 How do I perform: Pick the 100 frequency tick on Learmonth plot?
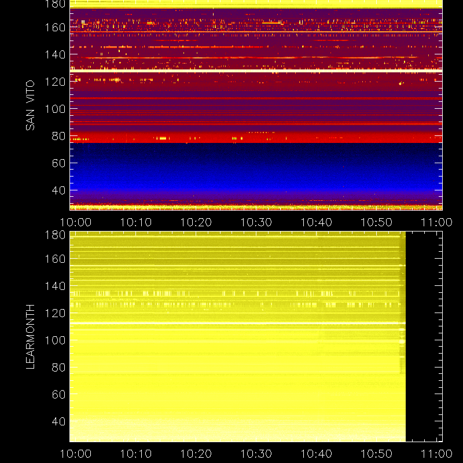(x=55, y=340)
